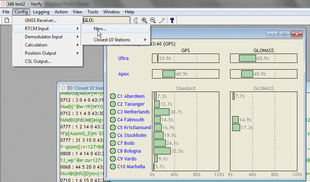Click Ultra GPS latency bar 10.9s
The width and height of the screenshot is (310, 182).
coord(158,58)
